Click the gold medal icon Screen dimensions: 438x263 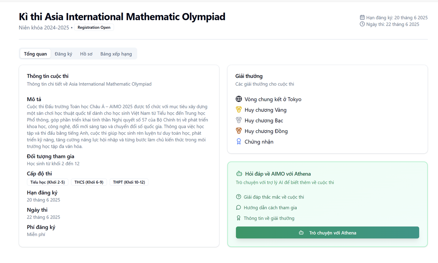click(x=239, y=110)
